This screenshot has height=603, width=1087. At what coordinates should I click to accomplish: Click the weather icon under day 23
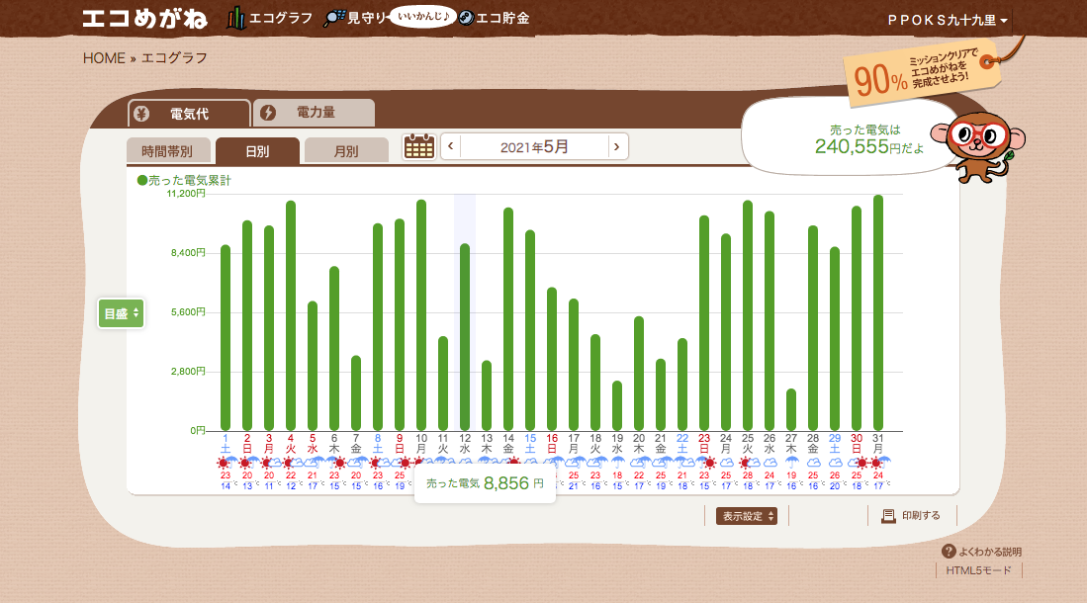click(x=706, y=463)
